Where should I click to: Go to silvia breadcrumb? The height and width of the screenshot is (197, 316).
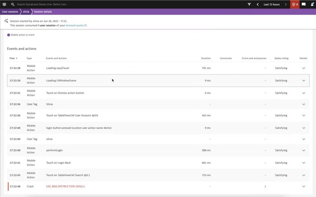point(26,12)
